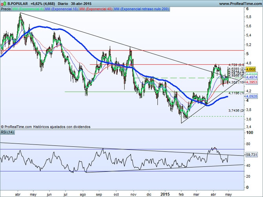The width and height of the screenshot is (263, 197).
Task: Click the sep month label on time axis
Action: (x=99, y=195)
